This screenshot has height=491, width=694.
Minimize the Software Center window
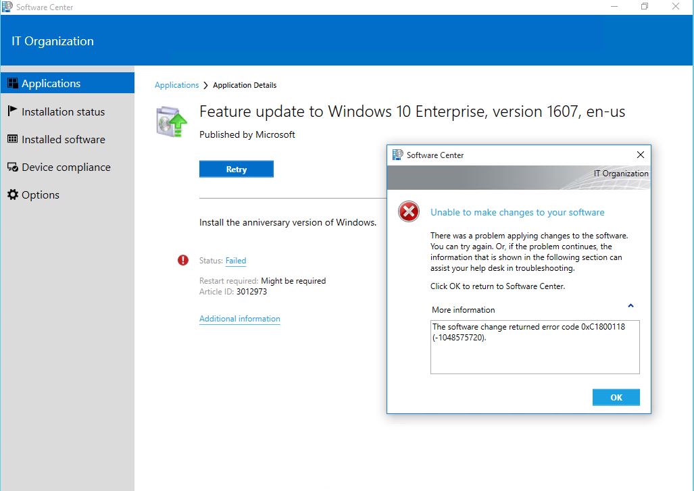coord(614,7)
